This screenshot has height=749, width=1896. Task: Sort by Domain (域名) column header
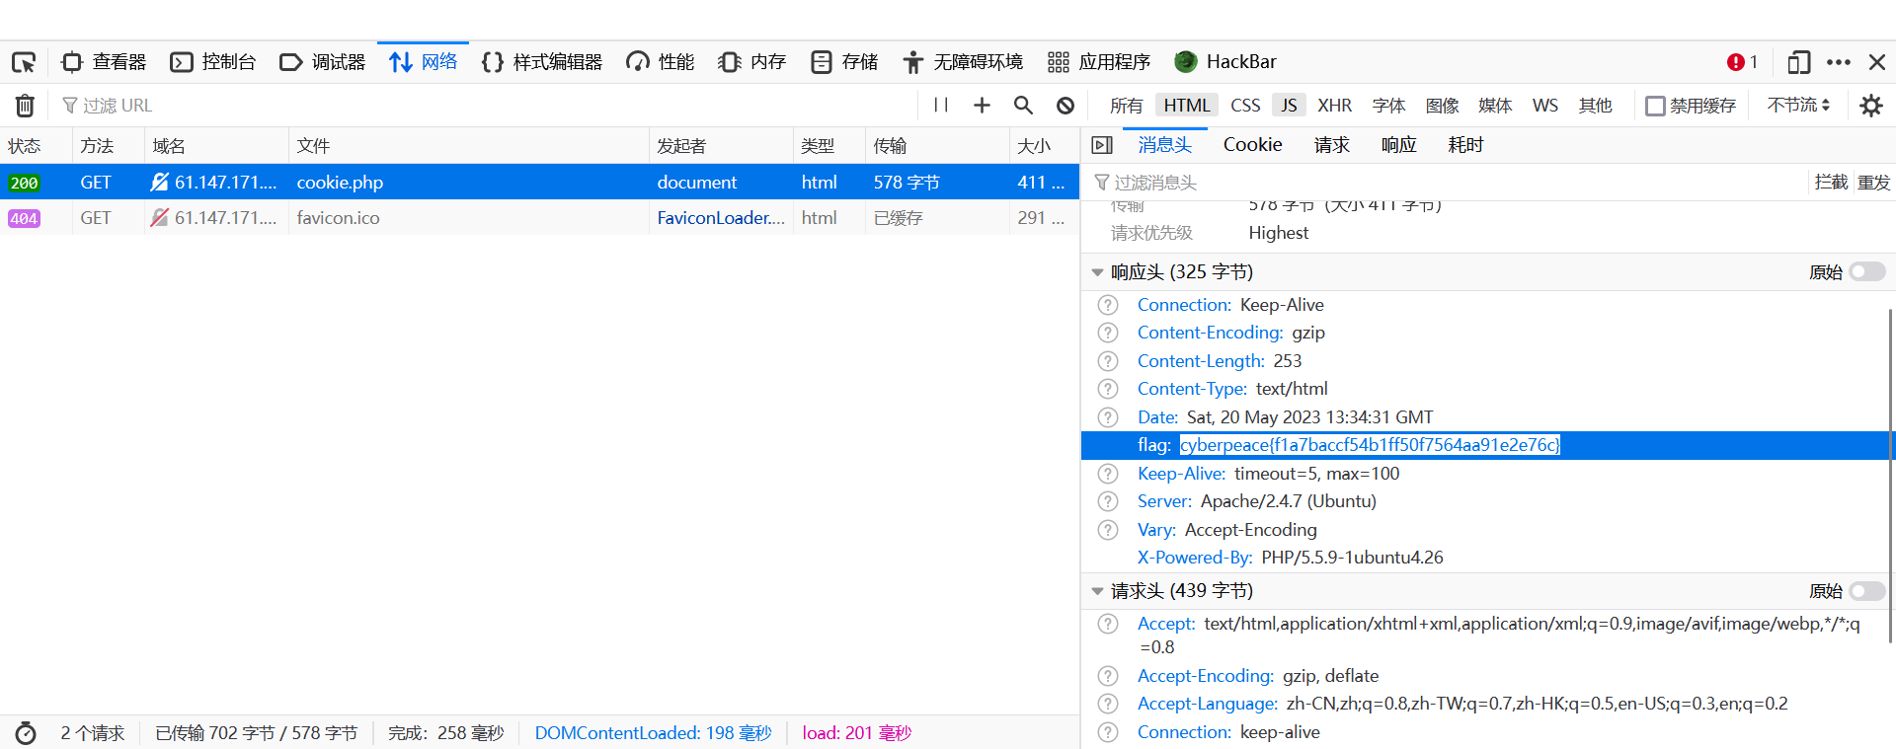pyautogui.click(x=217, y=146)
